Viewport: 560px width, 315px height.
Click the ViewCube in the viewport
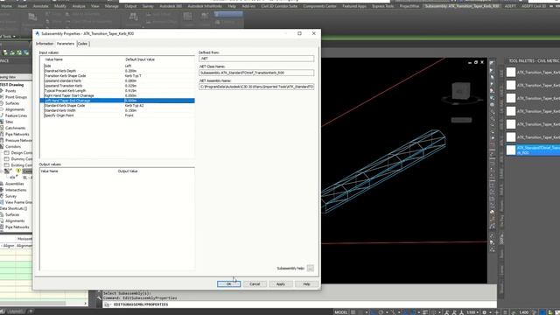point(461,91)
